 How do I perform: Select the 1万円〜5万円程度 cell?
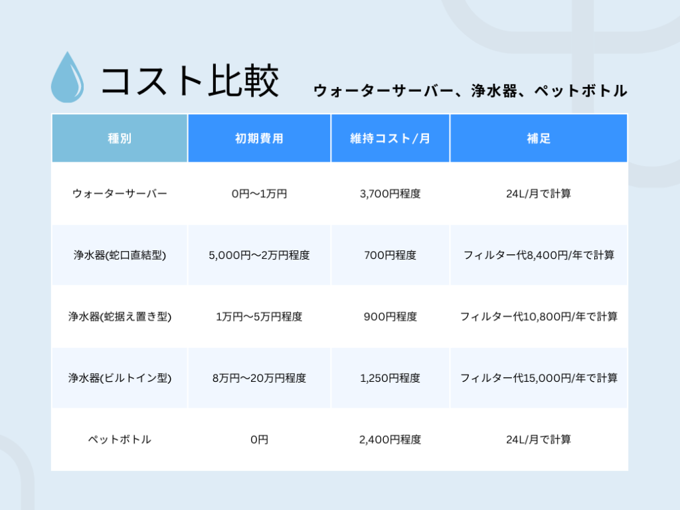[x=260, y=317]
